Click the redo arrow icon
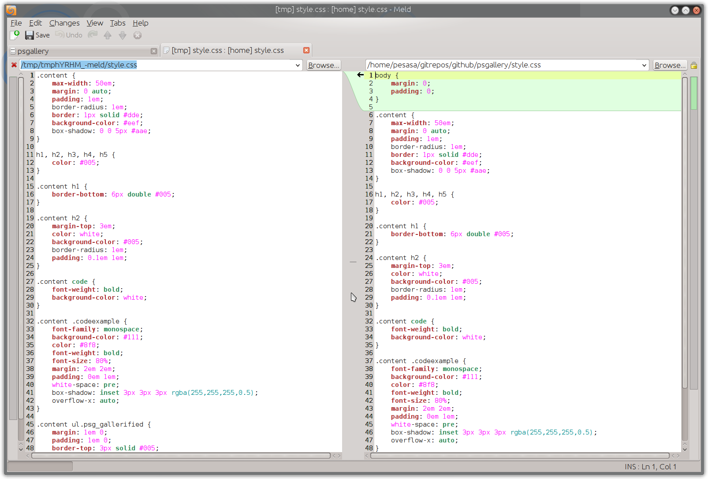Viewport: 708px width, 479px height. click(93, 35)
